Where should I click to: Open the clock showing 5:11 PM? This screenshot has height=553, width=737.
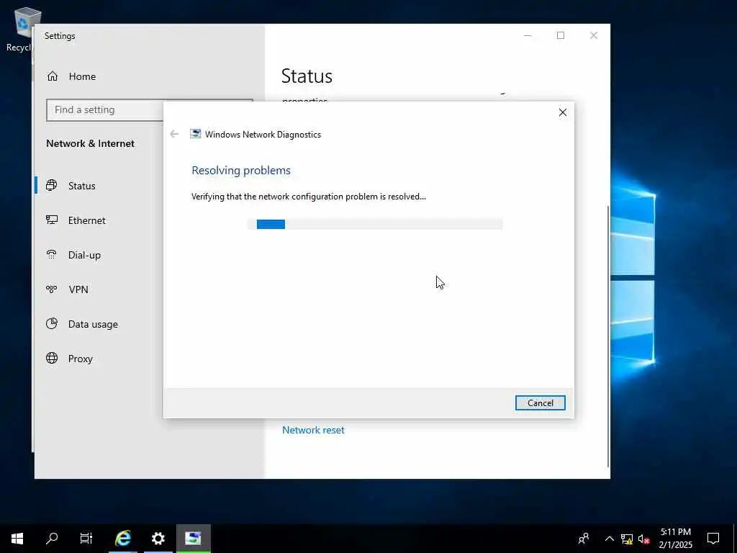[x=675, y=539]
